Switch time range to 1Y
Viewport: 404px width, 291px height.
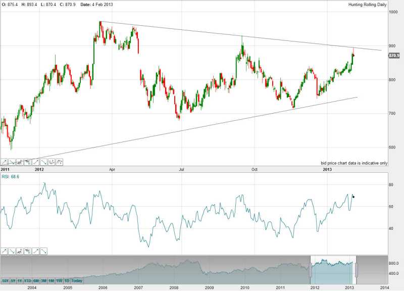[20, 280]
